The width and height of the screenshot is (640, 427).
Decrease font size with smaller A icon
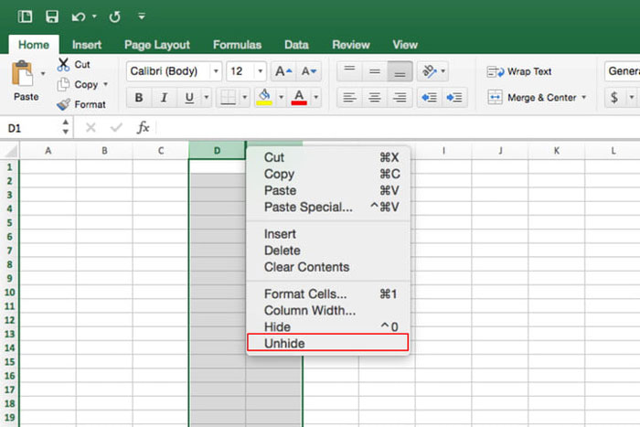(x=309, y=71)
